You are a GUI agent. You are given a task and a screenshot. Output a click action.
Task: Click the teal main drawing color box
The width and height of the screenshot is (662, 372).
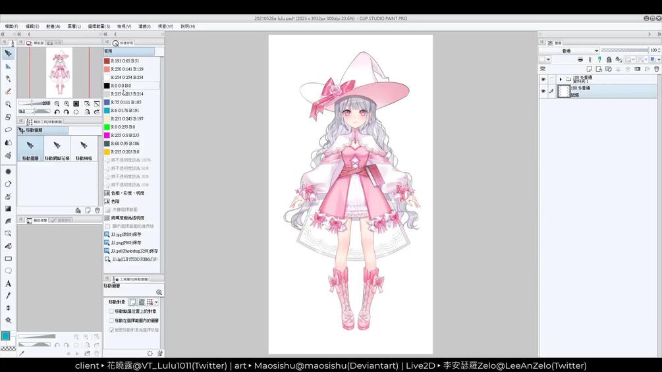(5, 336)
